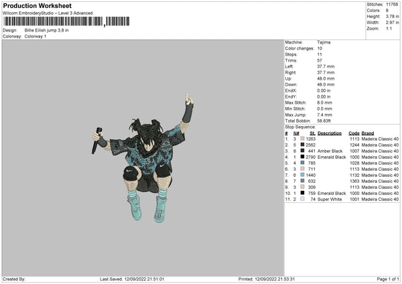Select the Super White color swatch

click(x=302, y=199)
